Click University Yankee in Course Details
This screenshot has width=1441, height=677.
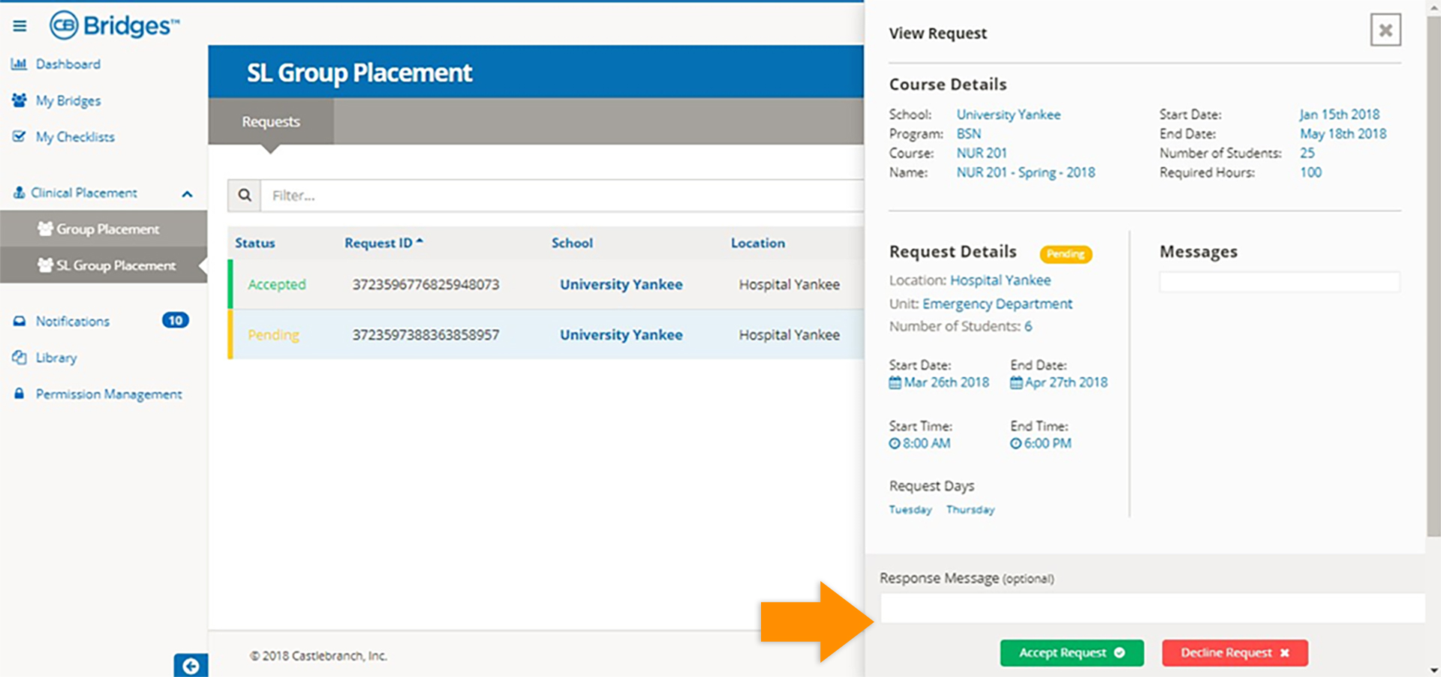(1008, 115)
